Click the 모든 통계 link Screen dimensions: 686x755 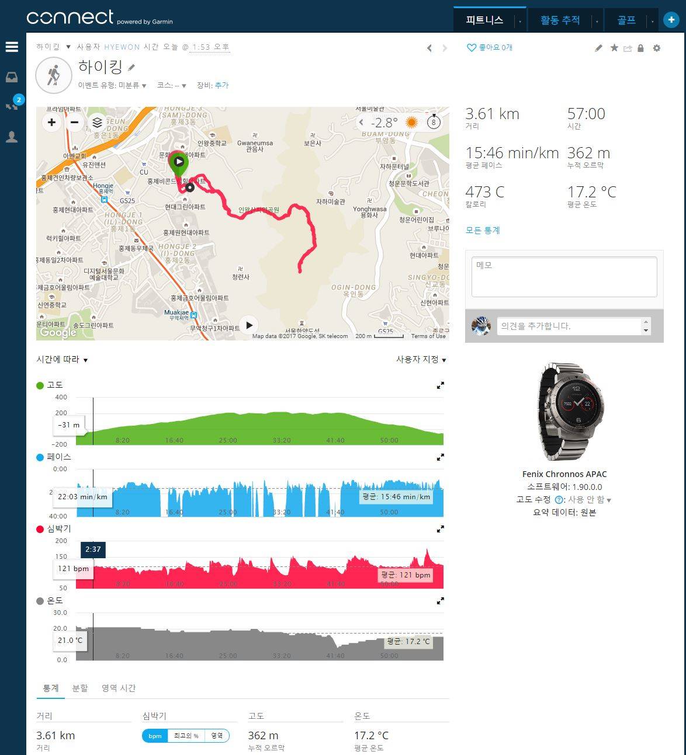click(483, 230)
